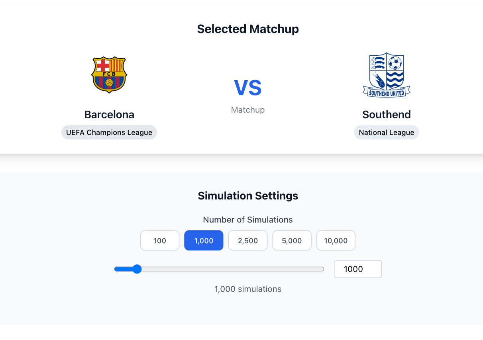Viewport: 483px width, 340px height.
Task: Click the National League badge
Action: (387, 133)
